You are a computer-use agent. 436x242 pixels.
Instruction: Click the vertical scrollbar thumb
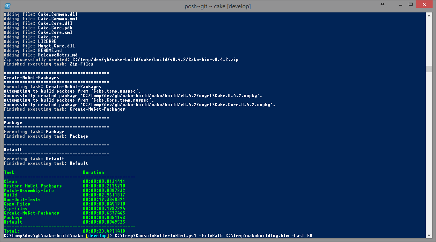click(x=429, y=69)
